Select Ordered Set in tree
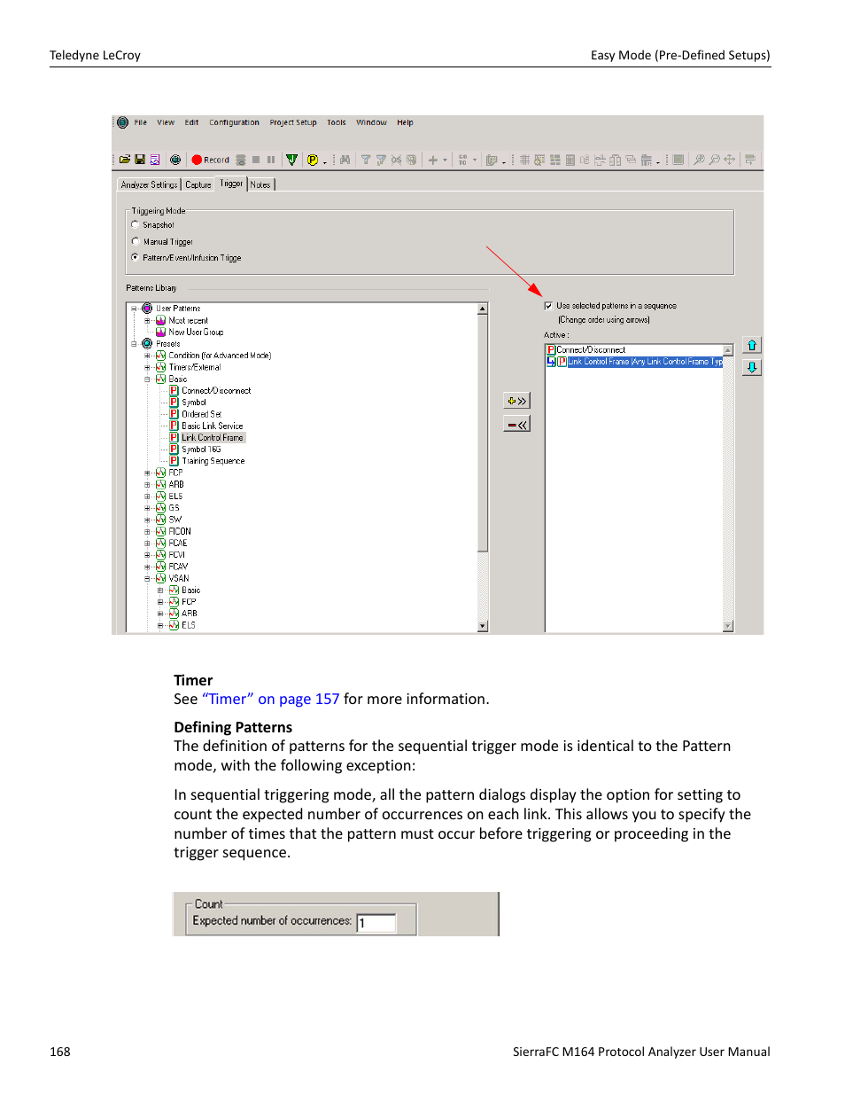This screenshot has height=1095, width=845. click(202, 414)
